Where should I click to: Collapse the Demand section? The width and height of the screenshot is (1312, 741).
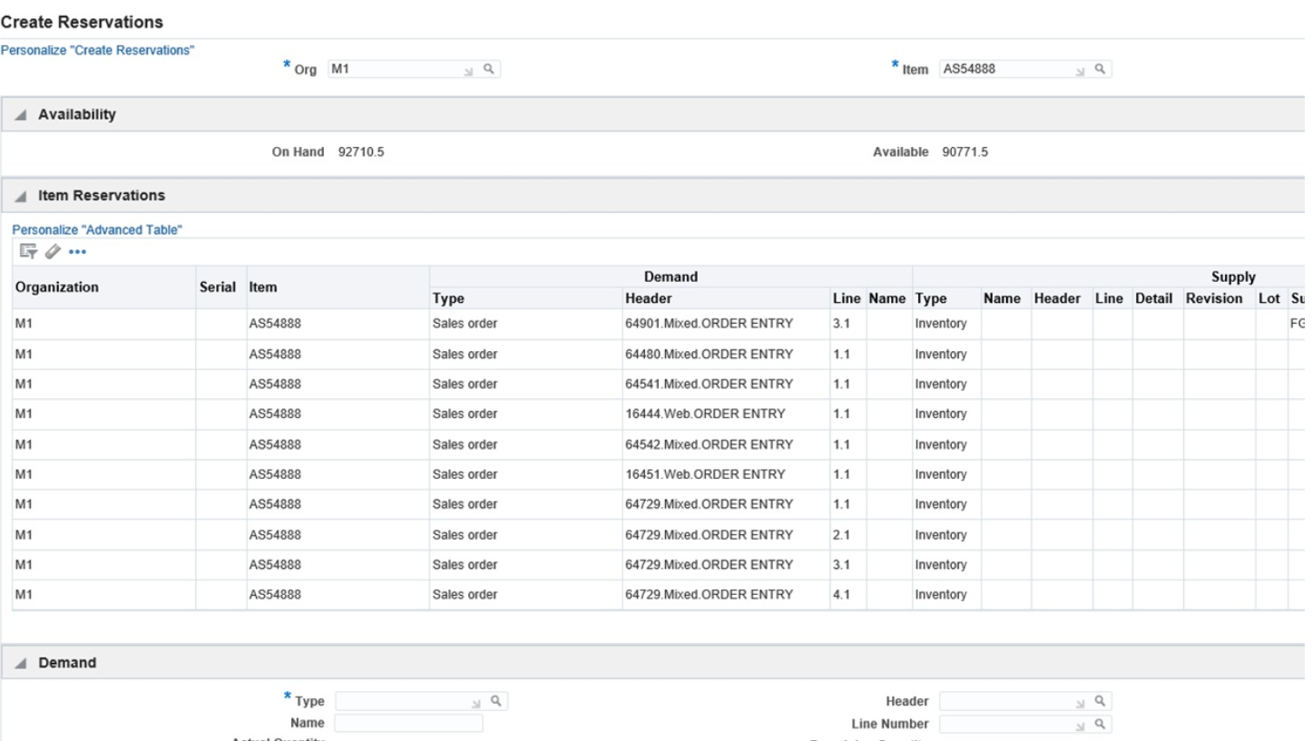[20, 663]
